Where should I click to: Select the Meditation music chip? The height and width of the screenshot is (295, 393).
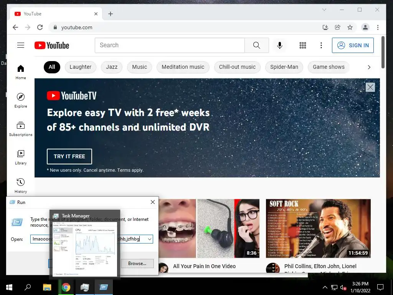coord(183,67)
